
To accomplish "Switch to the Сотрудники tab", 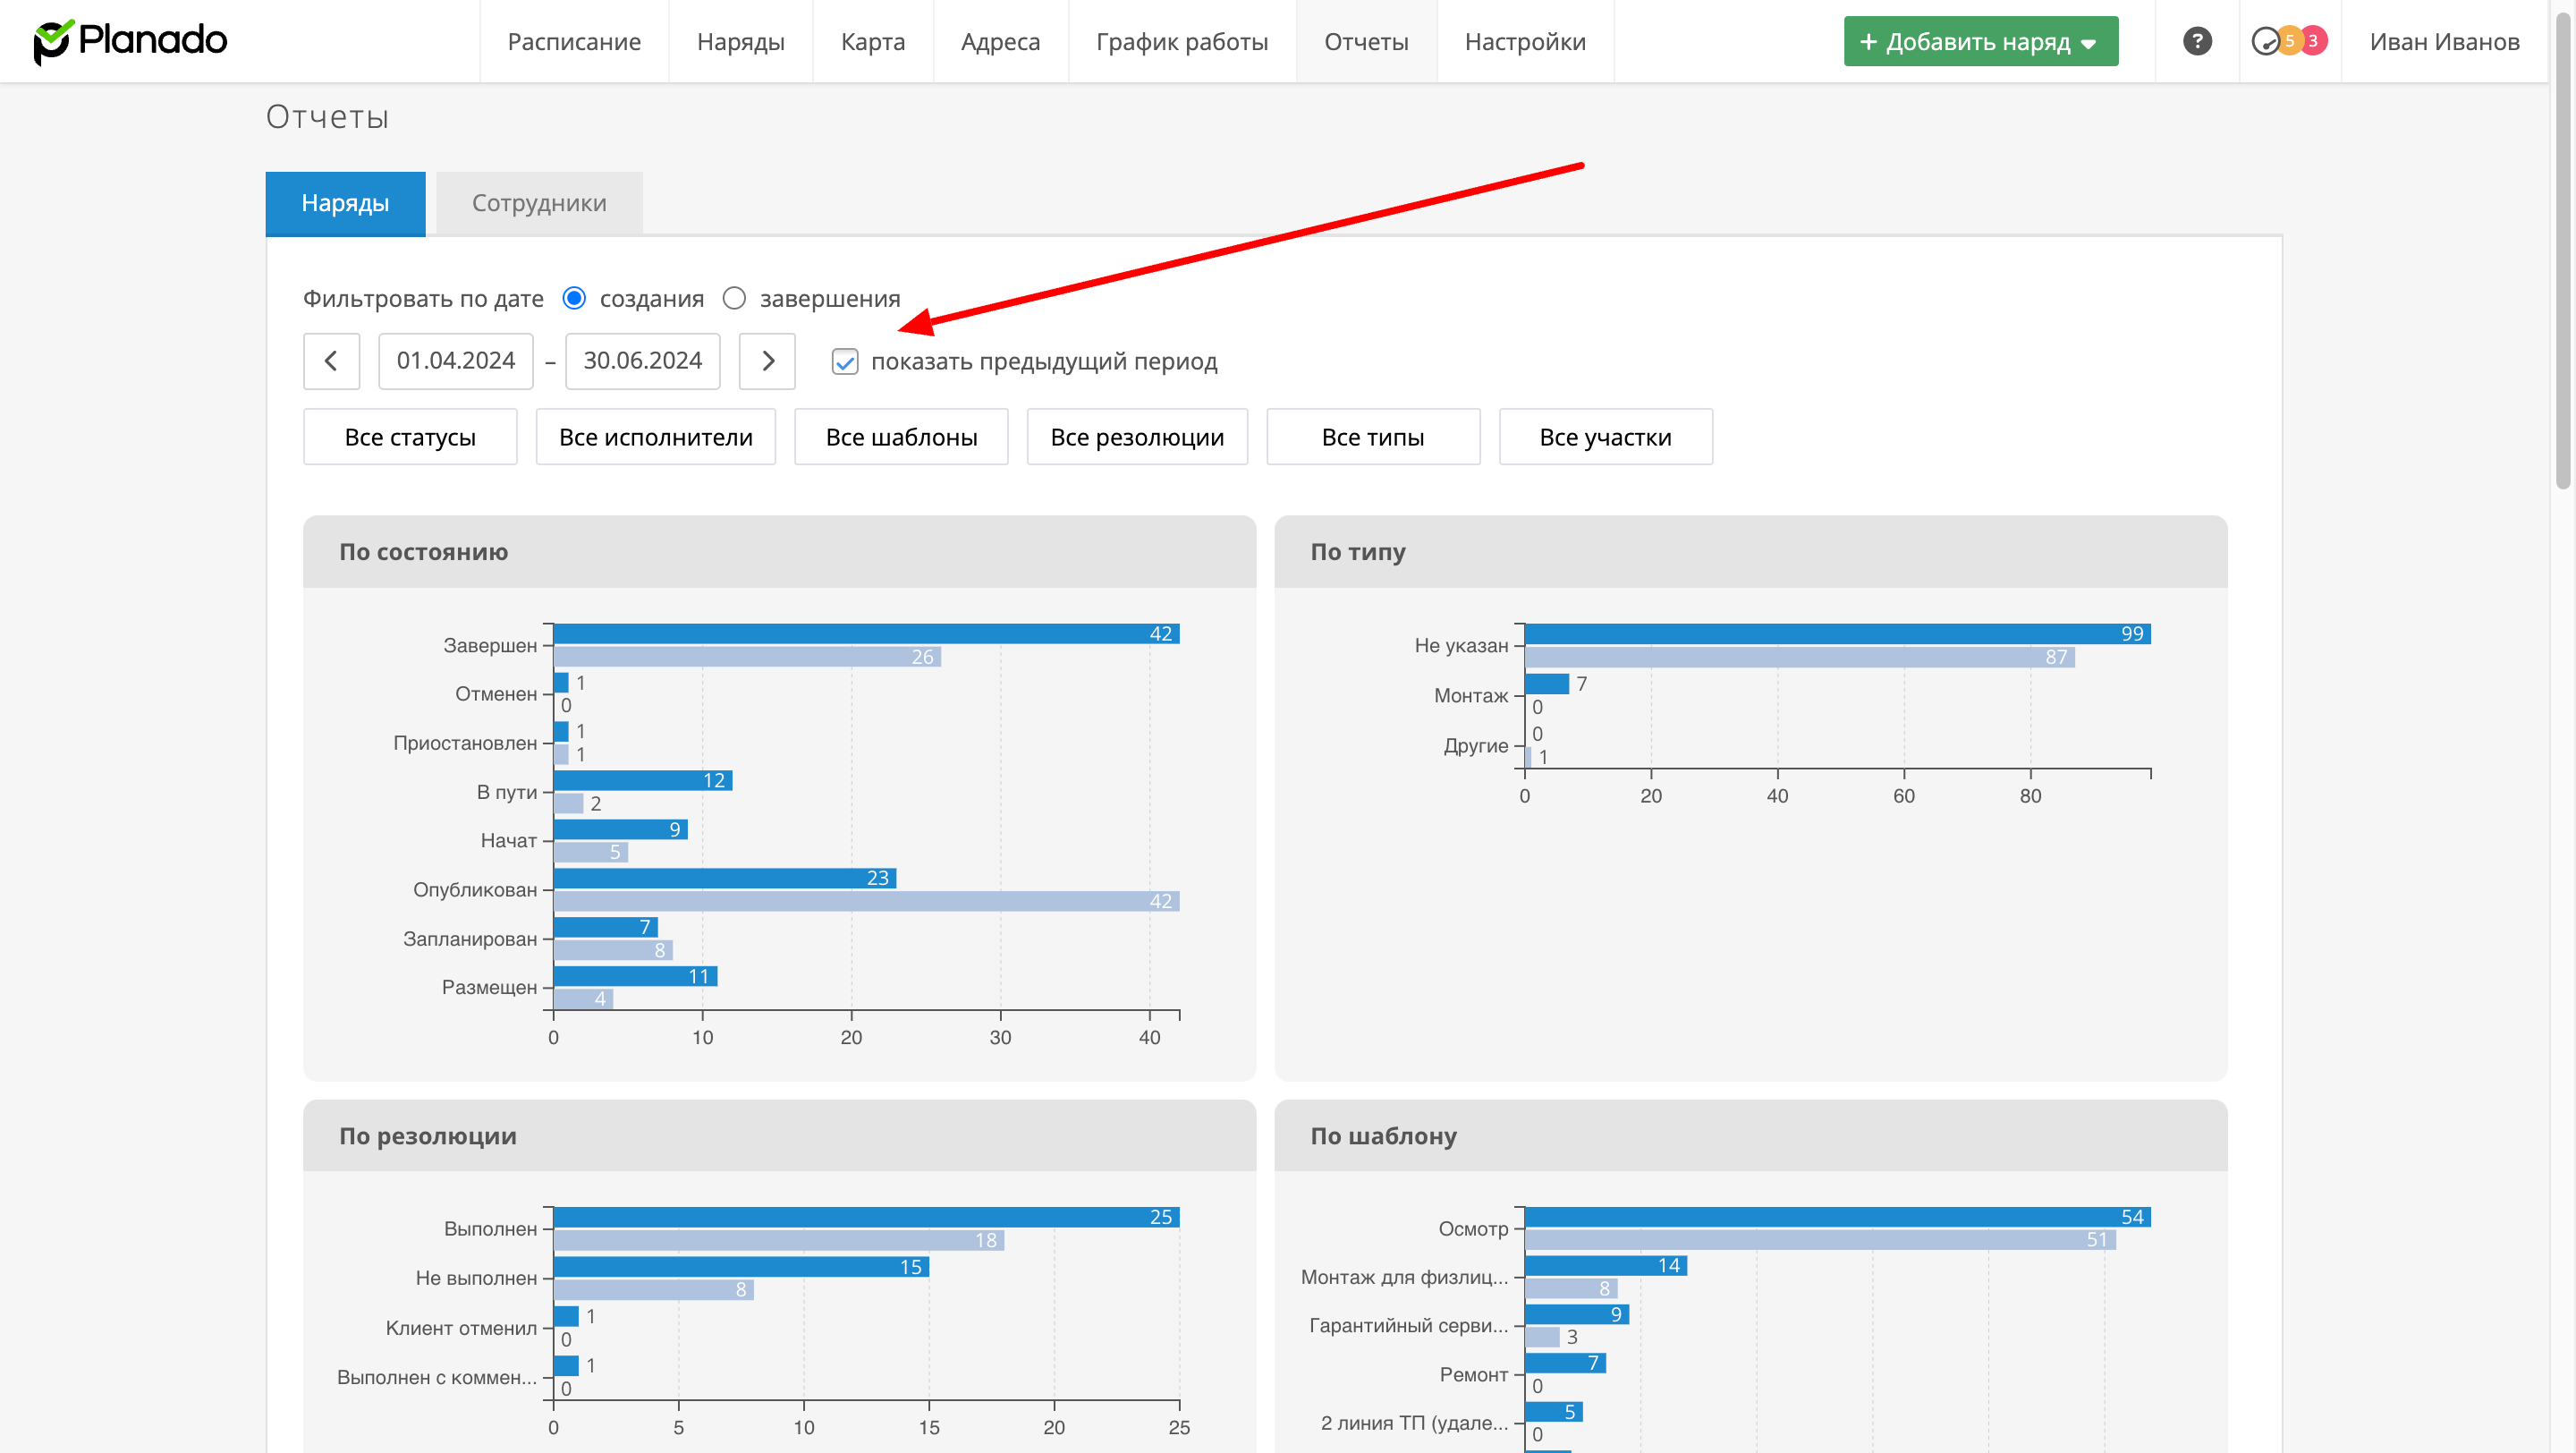I will click(539, 203).
